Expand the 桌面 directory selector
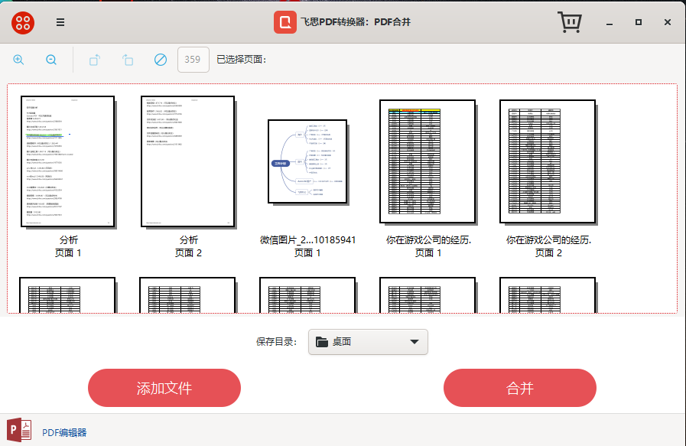 413,342
